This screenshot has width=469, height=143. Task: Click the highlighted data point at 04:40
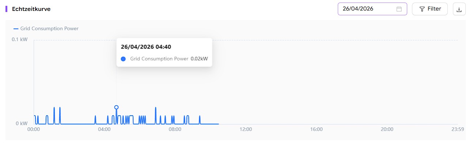tap(116, 107)
